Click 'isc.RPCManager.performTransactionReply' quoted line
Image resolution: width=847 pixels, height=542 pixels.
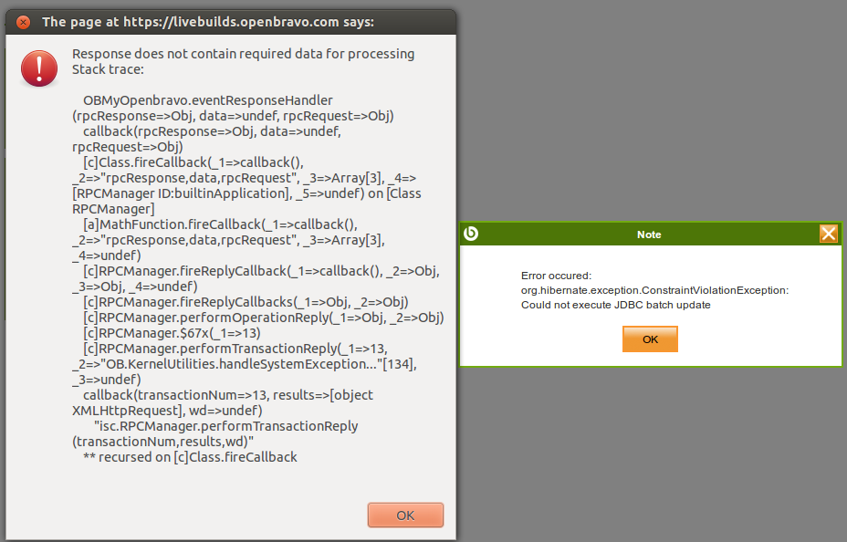click(x=226, y=426)
